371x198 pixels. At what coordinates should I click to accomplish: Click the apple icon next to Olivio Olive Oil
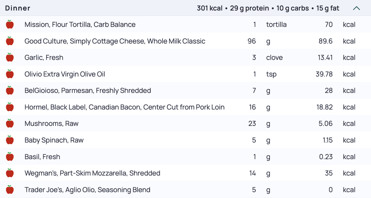(x=10, y=74)
